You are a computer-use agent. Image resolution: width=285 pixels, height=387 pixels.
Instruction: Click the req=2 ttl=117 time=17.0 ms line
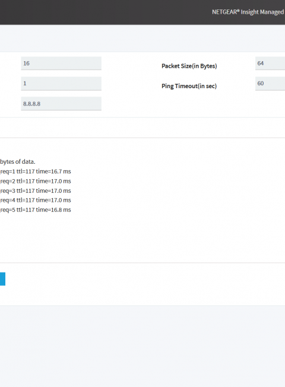pyautogui.click(x=36, y=181)
